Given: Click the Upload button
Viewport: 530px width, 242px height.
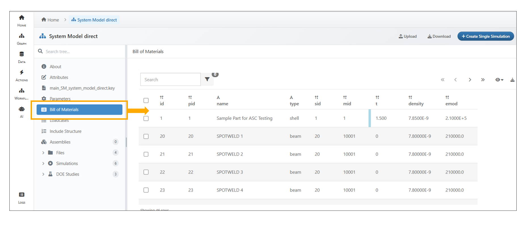Looking at the screenshot, I should pyautogui.click(x=407, y=36).
